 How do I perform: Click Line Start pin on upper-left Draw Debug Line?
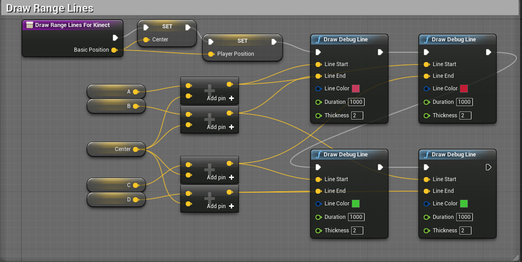318,64
